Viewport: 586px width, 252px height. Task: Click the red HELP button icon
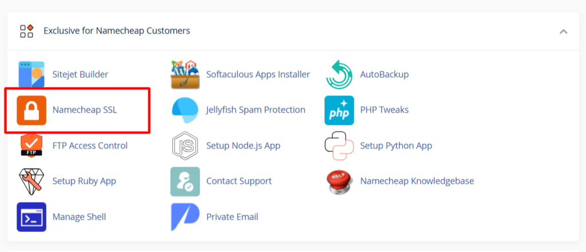[339, 182]
